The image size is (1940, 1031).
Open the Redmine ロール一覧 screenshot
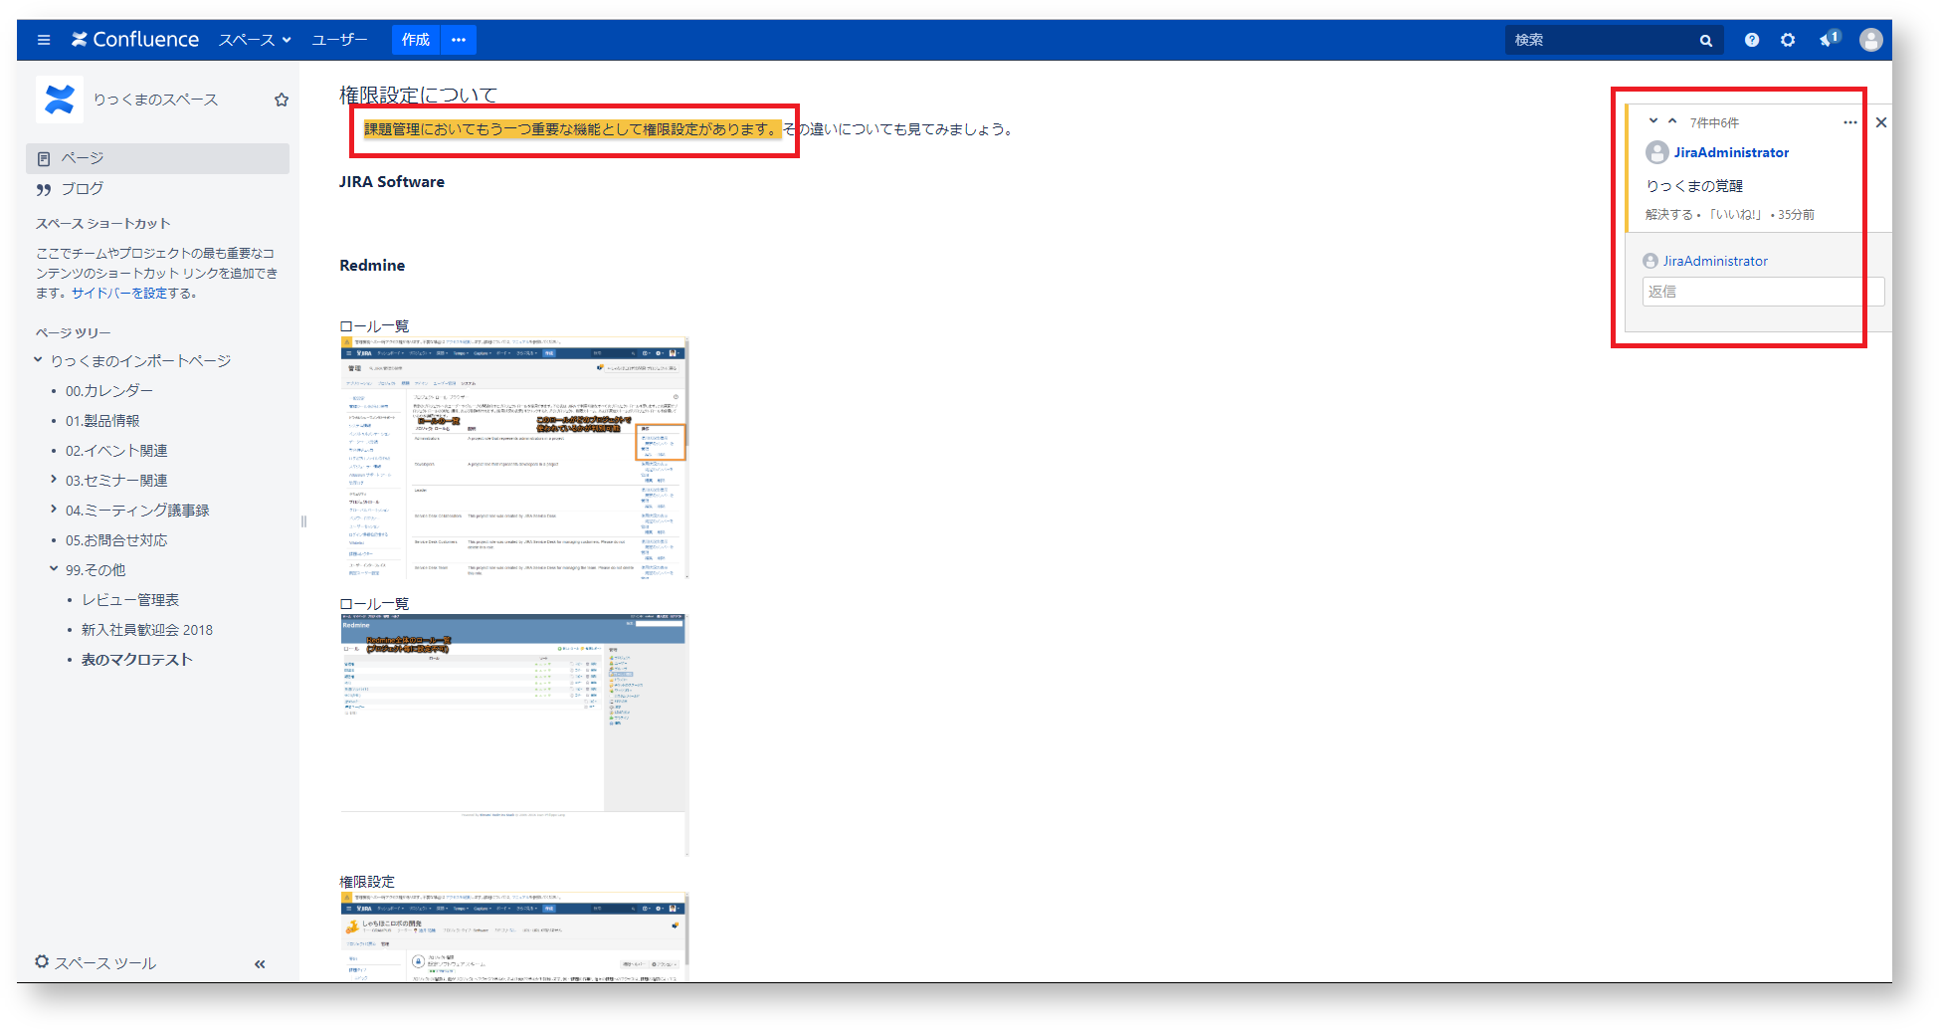pyautogui.click(x=513, y=735)
